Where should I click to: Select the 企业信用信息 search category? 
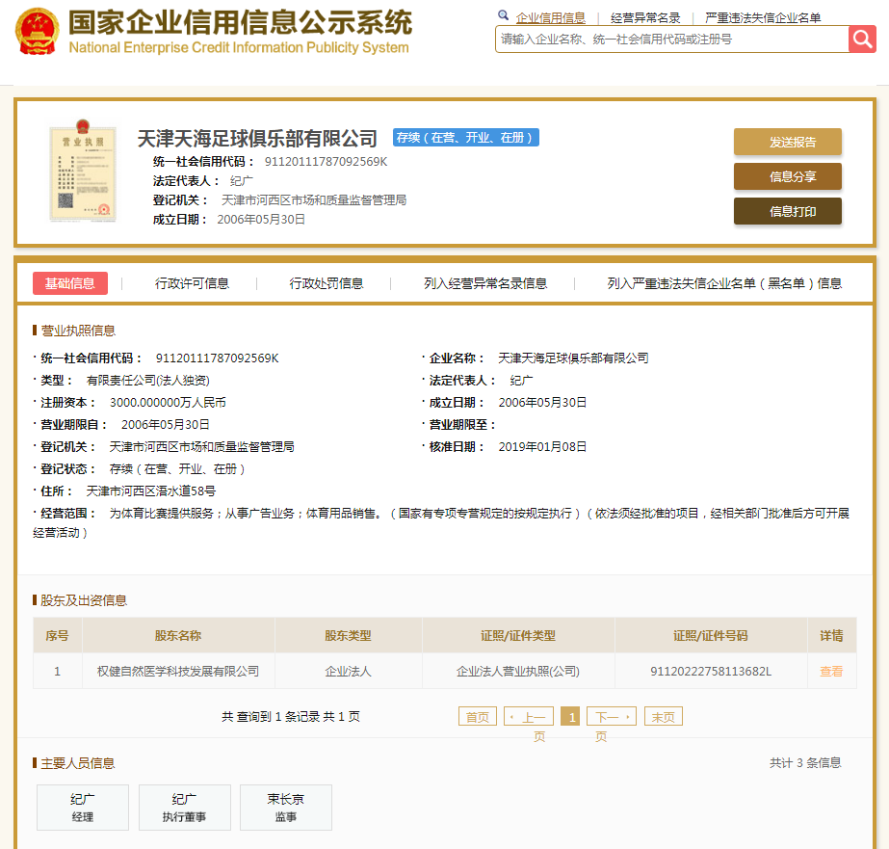point(551,18)
